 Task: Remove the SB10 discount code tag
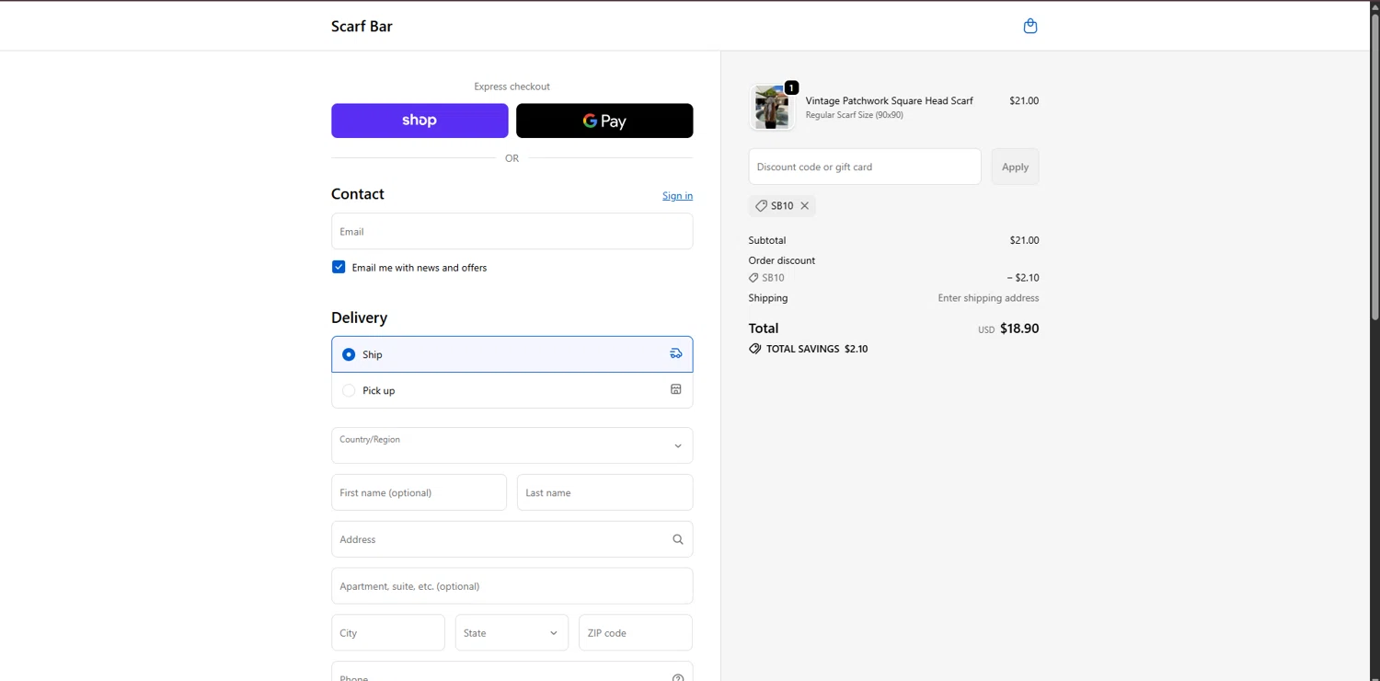[804, 205]
